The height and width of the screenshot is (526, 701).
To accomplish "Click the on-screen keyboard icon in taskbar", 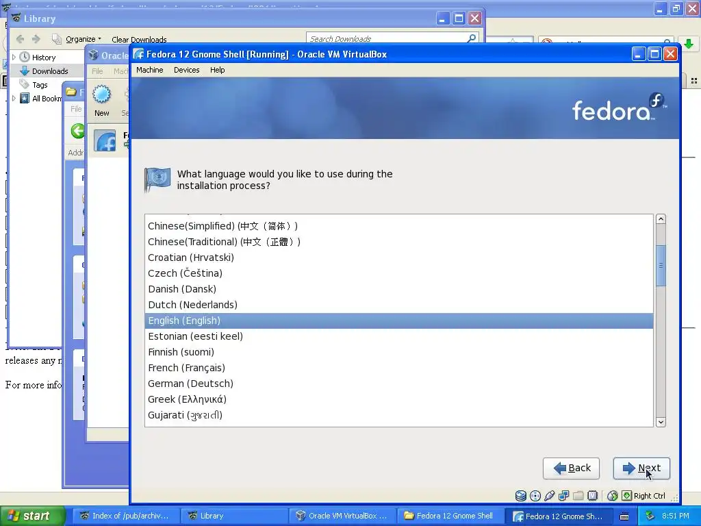I will click(624, 516).
